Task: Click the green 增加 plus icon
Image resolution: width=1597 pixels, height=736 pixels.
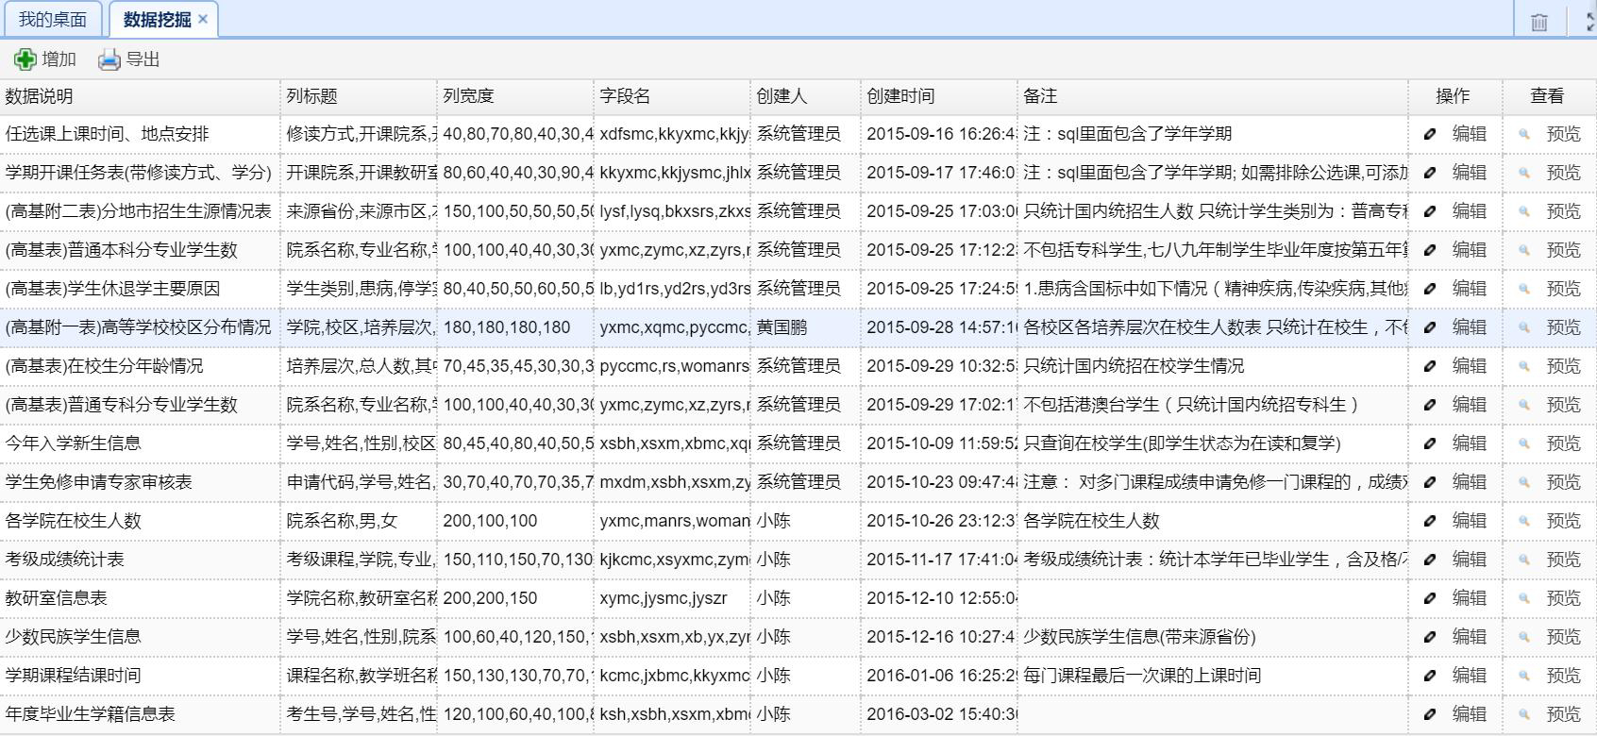Action: (25, 59)
